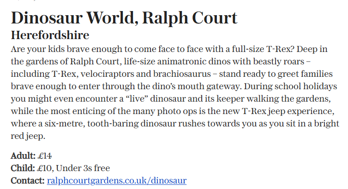
Task: Click the bold Child: label
Action: coord(23,168)
